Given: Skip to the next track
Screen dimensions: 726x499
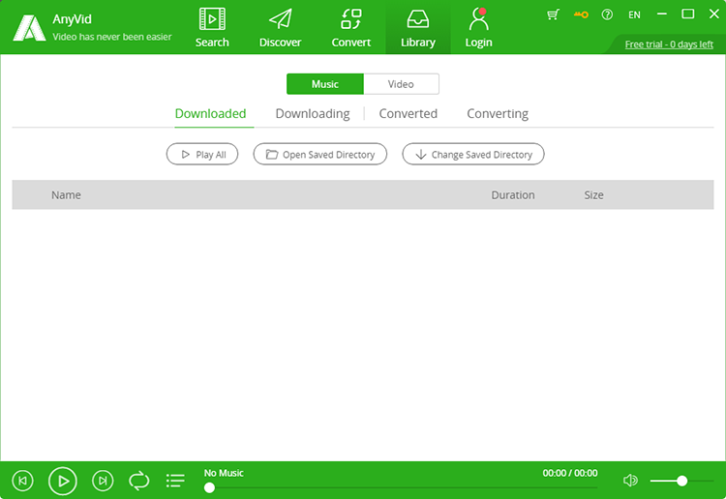Looking at the screenshot, I should (103, 481).
